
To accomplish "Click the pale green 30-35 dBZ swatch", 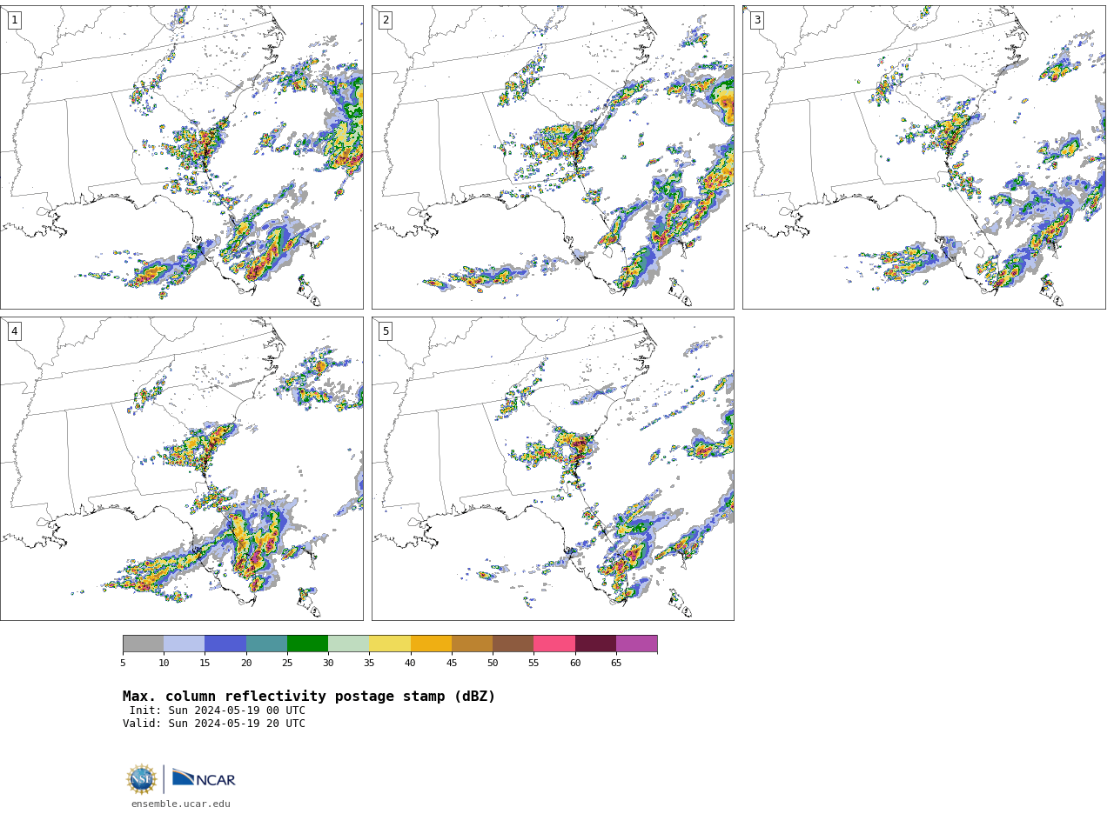I will coord(348,644).
